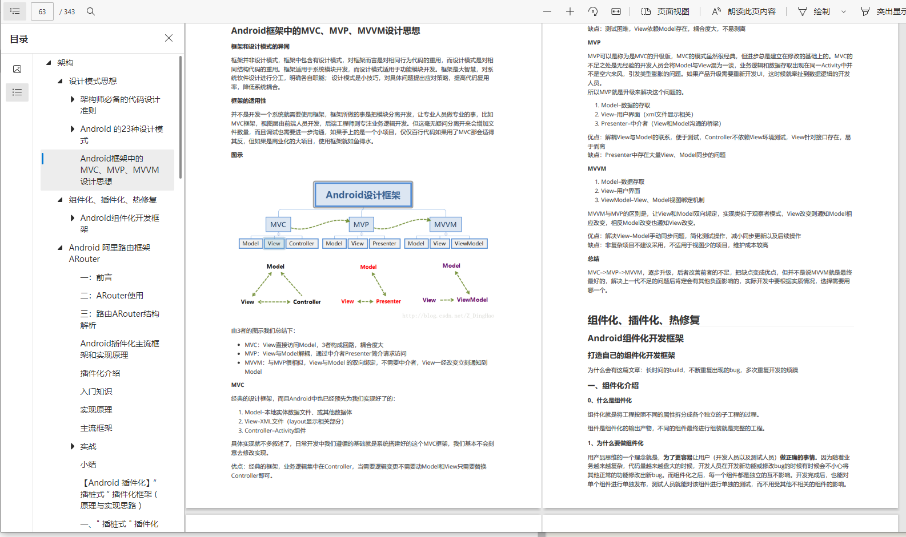Open Android 阿里路由框架 ARouter outline entry
This screenshot has height=537, width=906.
[x=110, y=253]
